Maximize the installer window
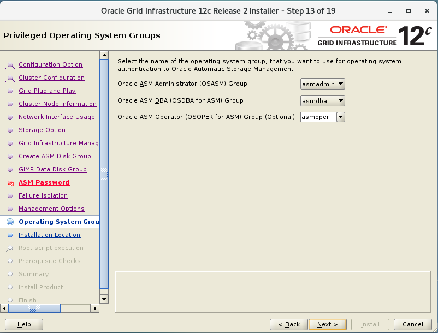The height and width of the screenshot is (333, 438). click(409, 11)
